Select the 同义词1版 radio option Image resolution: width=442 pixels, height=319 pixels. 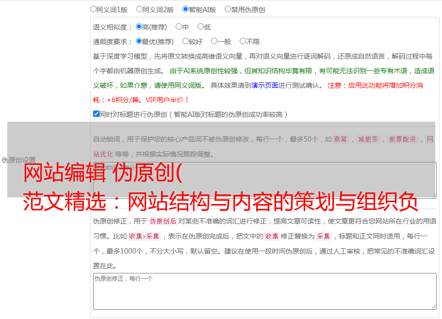[x=93, y=9]
